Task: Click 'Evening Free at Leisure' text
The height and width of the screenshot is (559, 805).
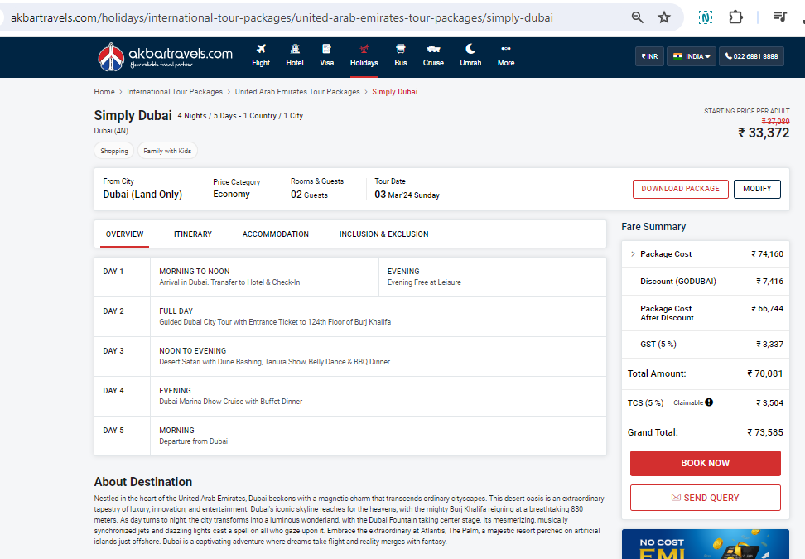Action: [424, 282]
